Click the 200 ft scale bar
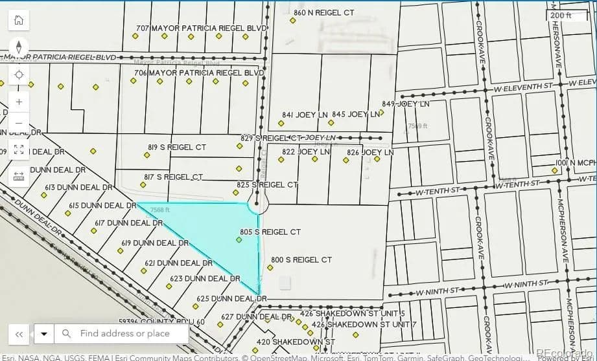This screenshot has width=597, height=361. coord(562,16)
